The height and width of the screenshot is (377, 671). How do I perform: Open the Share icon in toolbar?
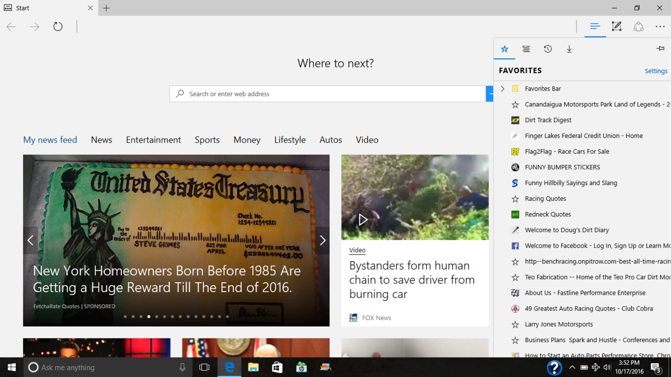pos(638,27)
